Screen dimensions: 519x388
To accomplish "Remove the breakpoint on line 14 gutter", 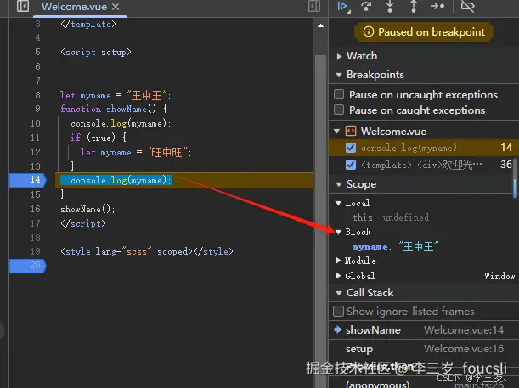I will 28,180.
